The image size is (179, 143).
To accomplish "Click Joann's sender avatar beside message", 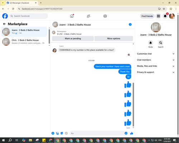I will click(54, 50).
